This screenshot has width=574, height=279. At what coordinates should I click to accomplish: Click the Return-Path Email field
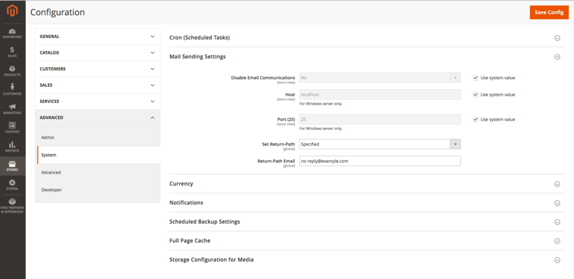click(380, 161)
